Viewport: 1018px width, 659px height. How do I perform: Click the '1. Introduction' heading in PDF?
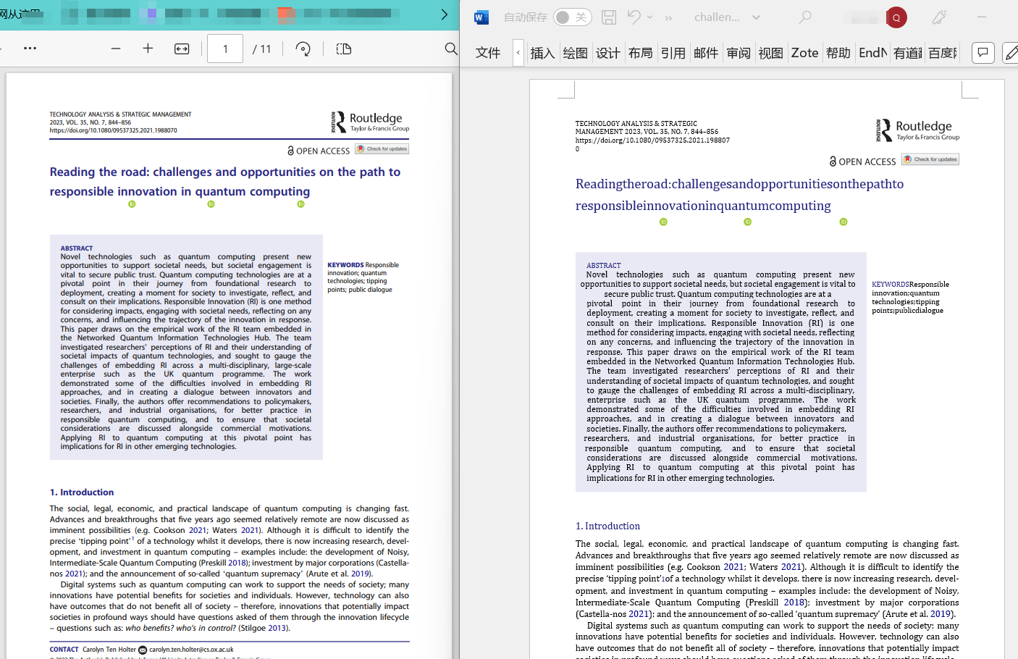(82, 492)
